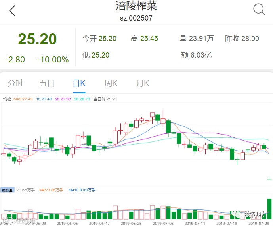Click the 高 25.45 value

144,39
